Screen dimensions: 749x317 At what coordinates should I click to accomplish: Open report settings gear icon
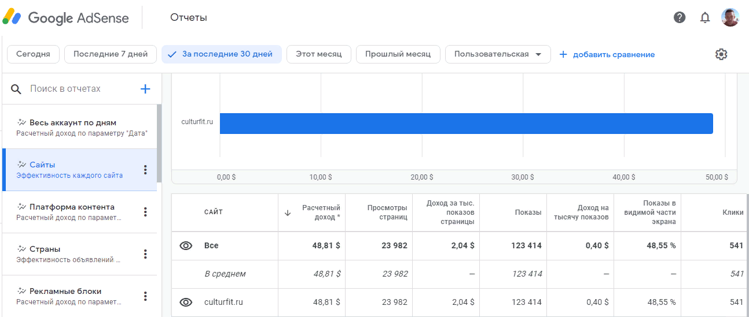(721, 54)
